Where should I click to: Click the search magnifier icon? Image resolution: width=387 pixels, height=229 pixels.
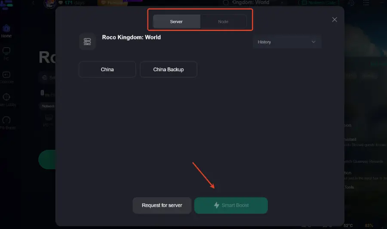pos(226,3)
